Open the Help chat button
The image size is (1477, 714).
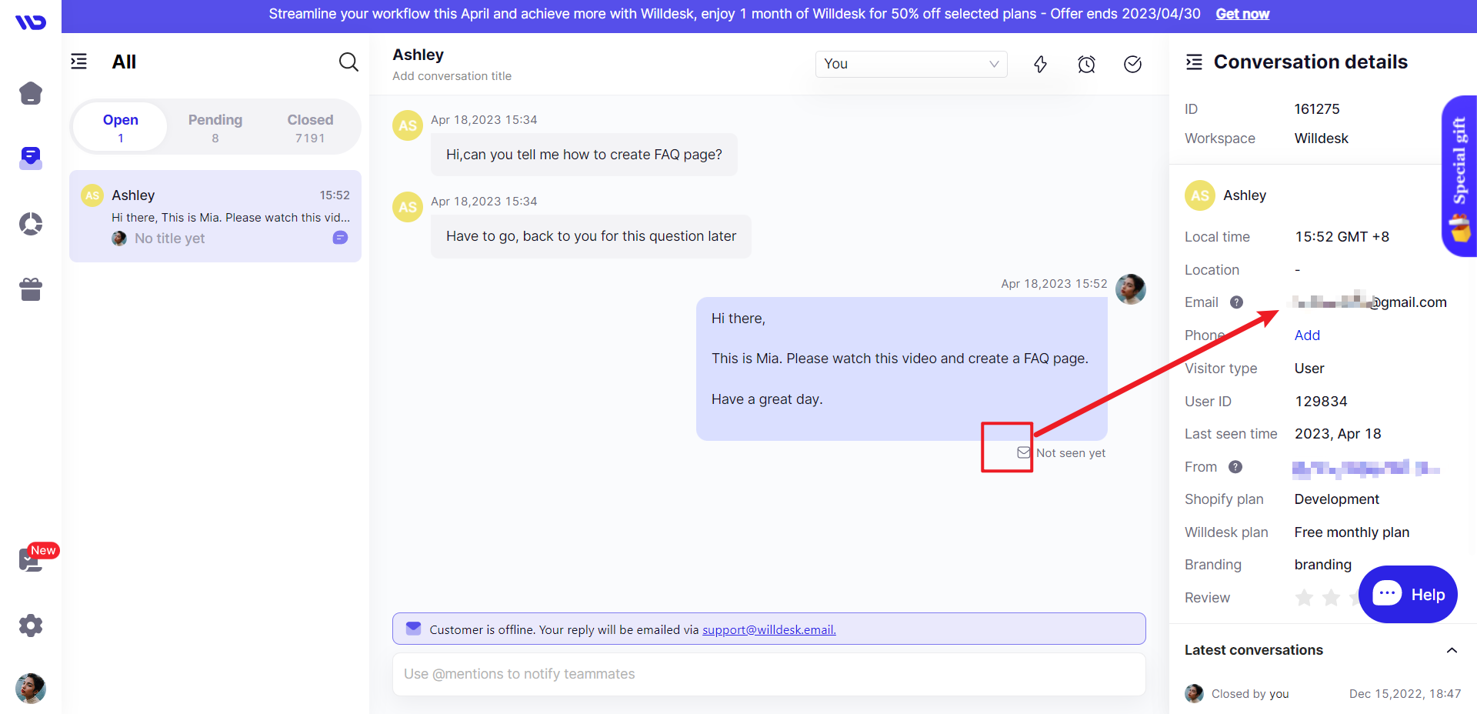click(1408, 594)
